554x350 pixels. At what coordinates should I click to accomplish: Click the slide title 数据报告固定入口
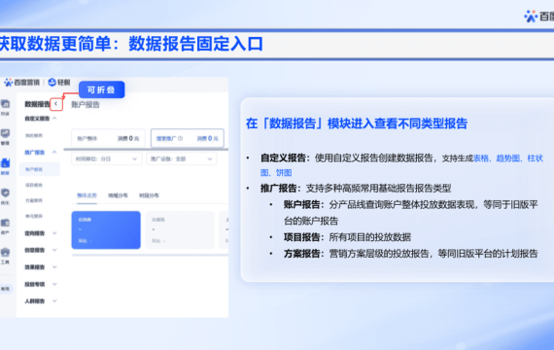pos(195,44)
